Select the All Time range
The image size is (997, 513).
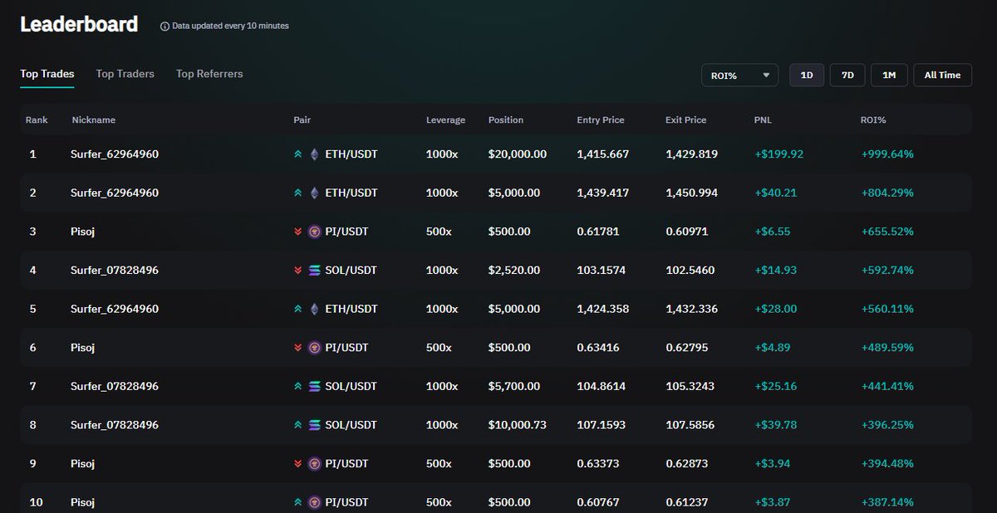click(x=942, y=75)
